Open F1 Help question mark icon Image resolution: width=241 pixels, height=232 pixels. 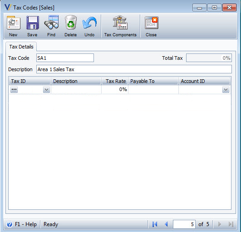click(10, 224)
